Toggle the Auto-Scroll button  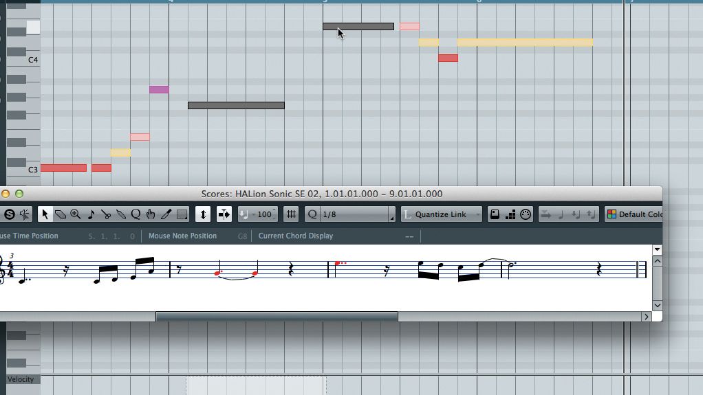point(224,214)
